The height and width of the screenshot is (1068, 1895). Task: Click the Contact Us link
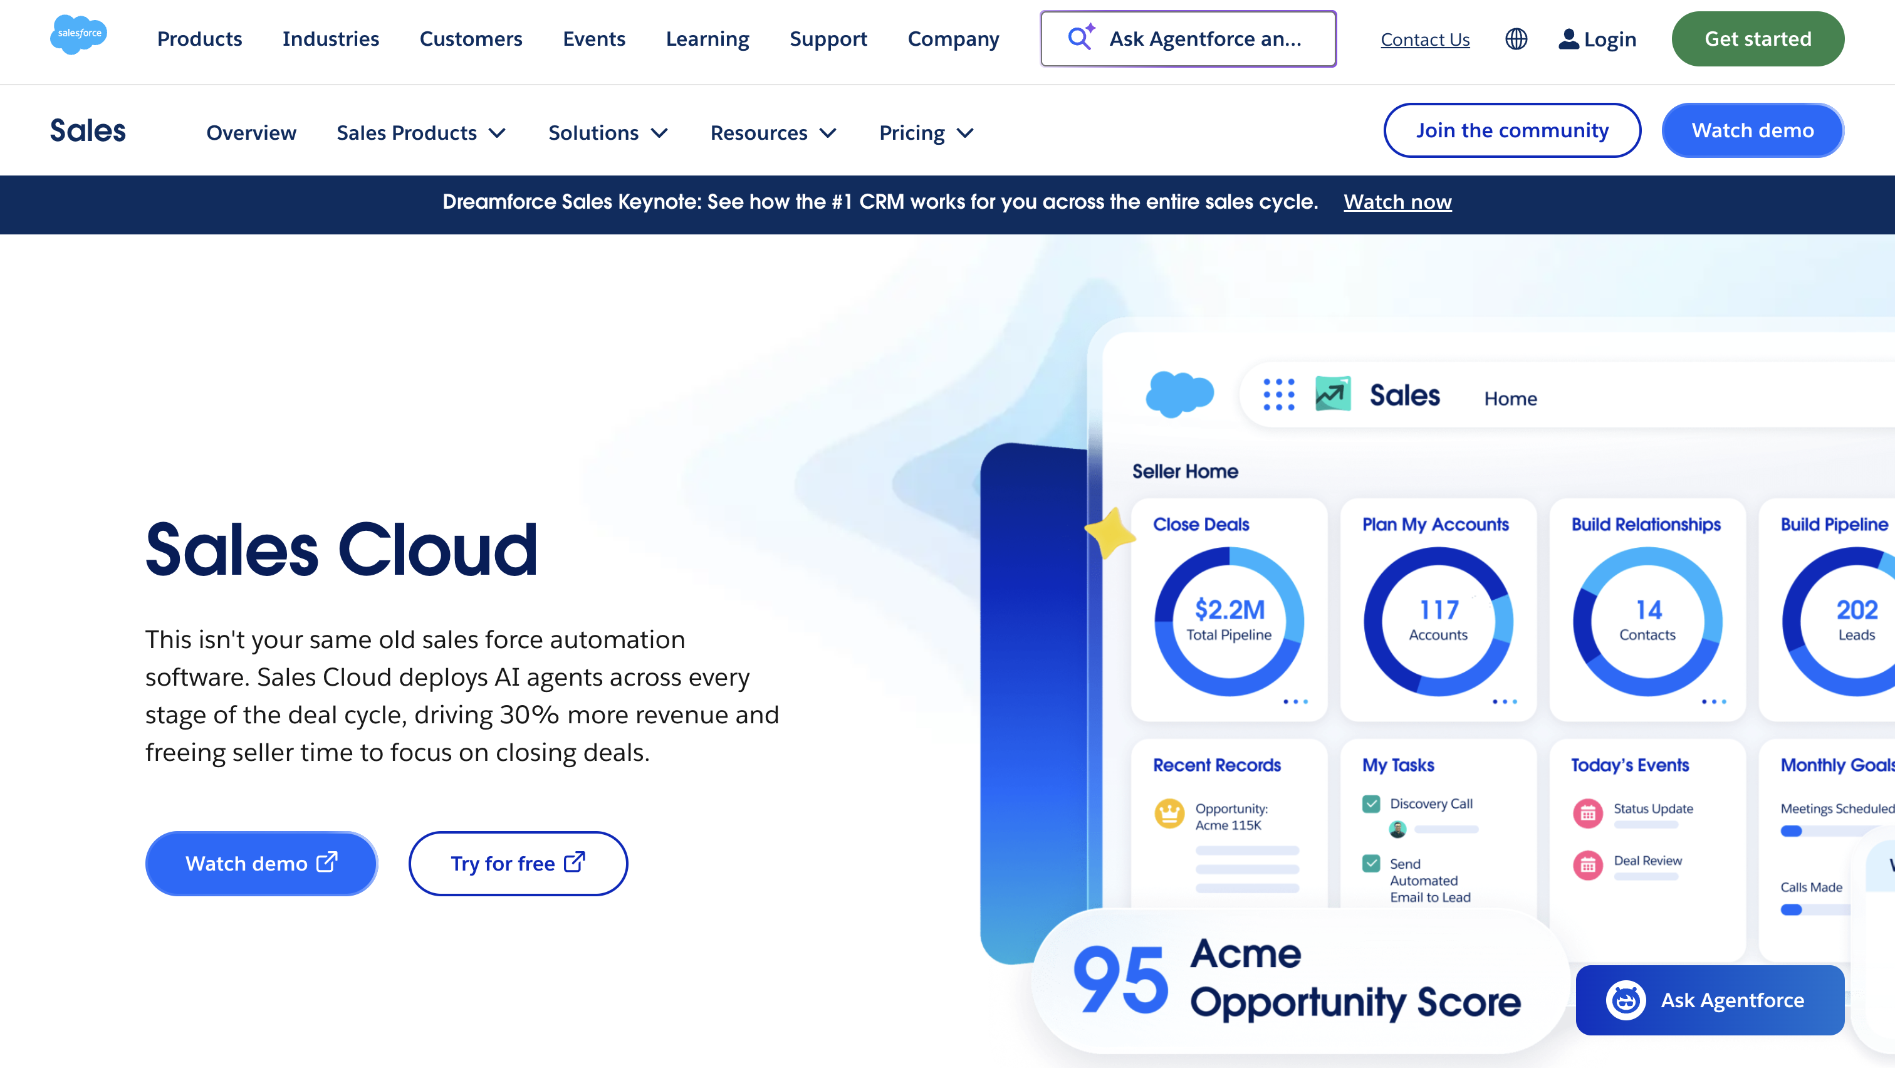1425,39
